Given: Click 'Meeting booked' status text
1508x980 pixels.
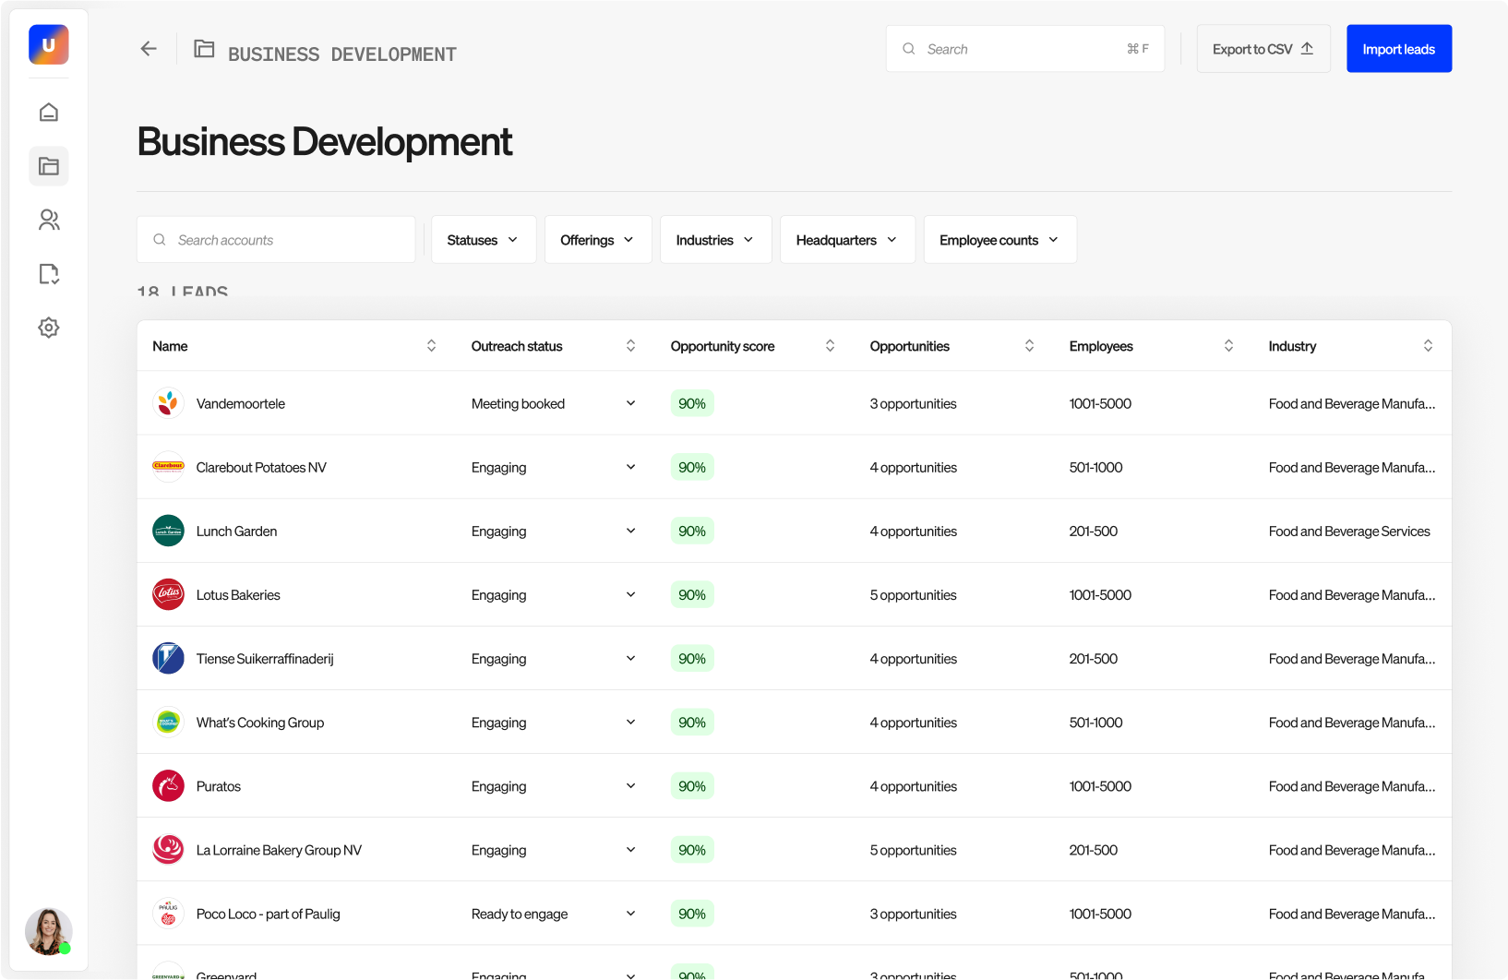Looking at the screenshot, I should pyautogui.click(x=518, y=403).
